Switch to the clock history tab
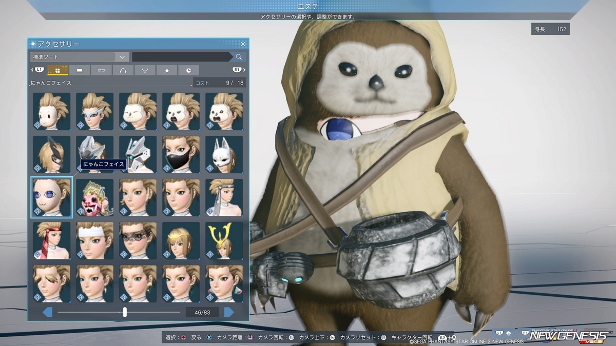Image resolution: width=616 pixels, height=346 pixels. tap(188, 70)
